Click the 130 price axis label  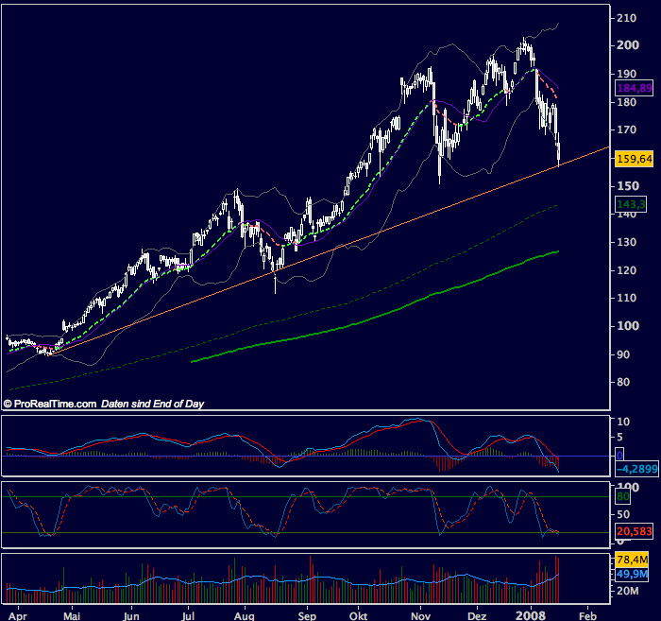coord(626,242)
